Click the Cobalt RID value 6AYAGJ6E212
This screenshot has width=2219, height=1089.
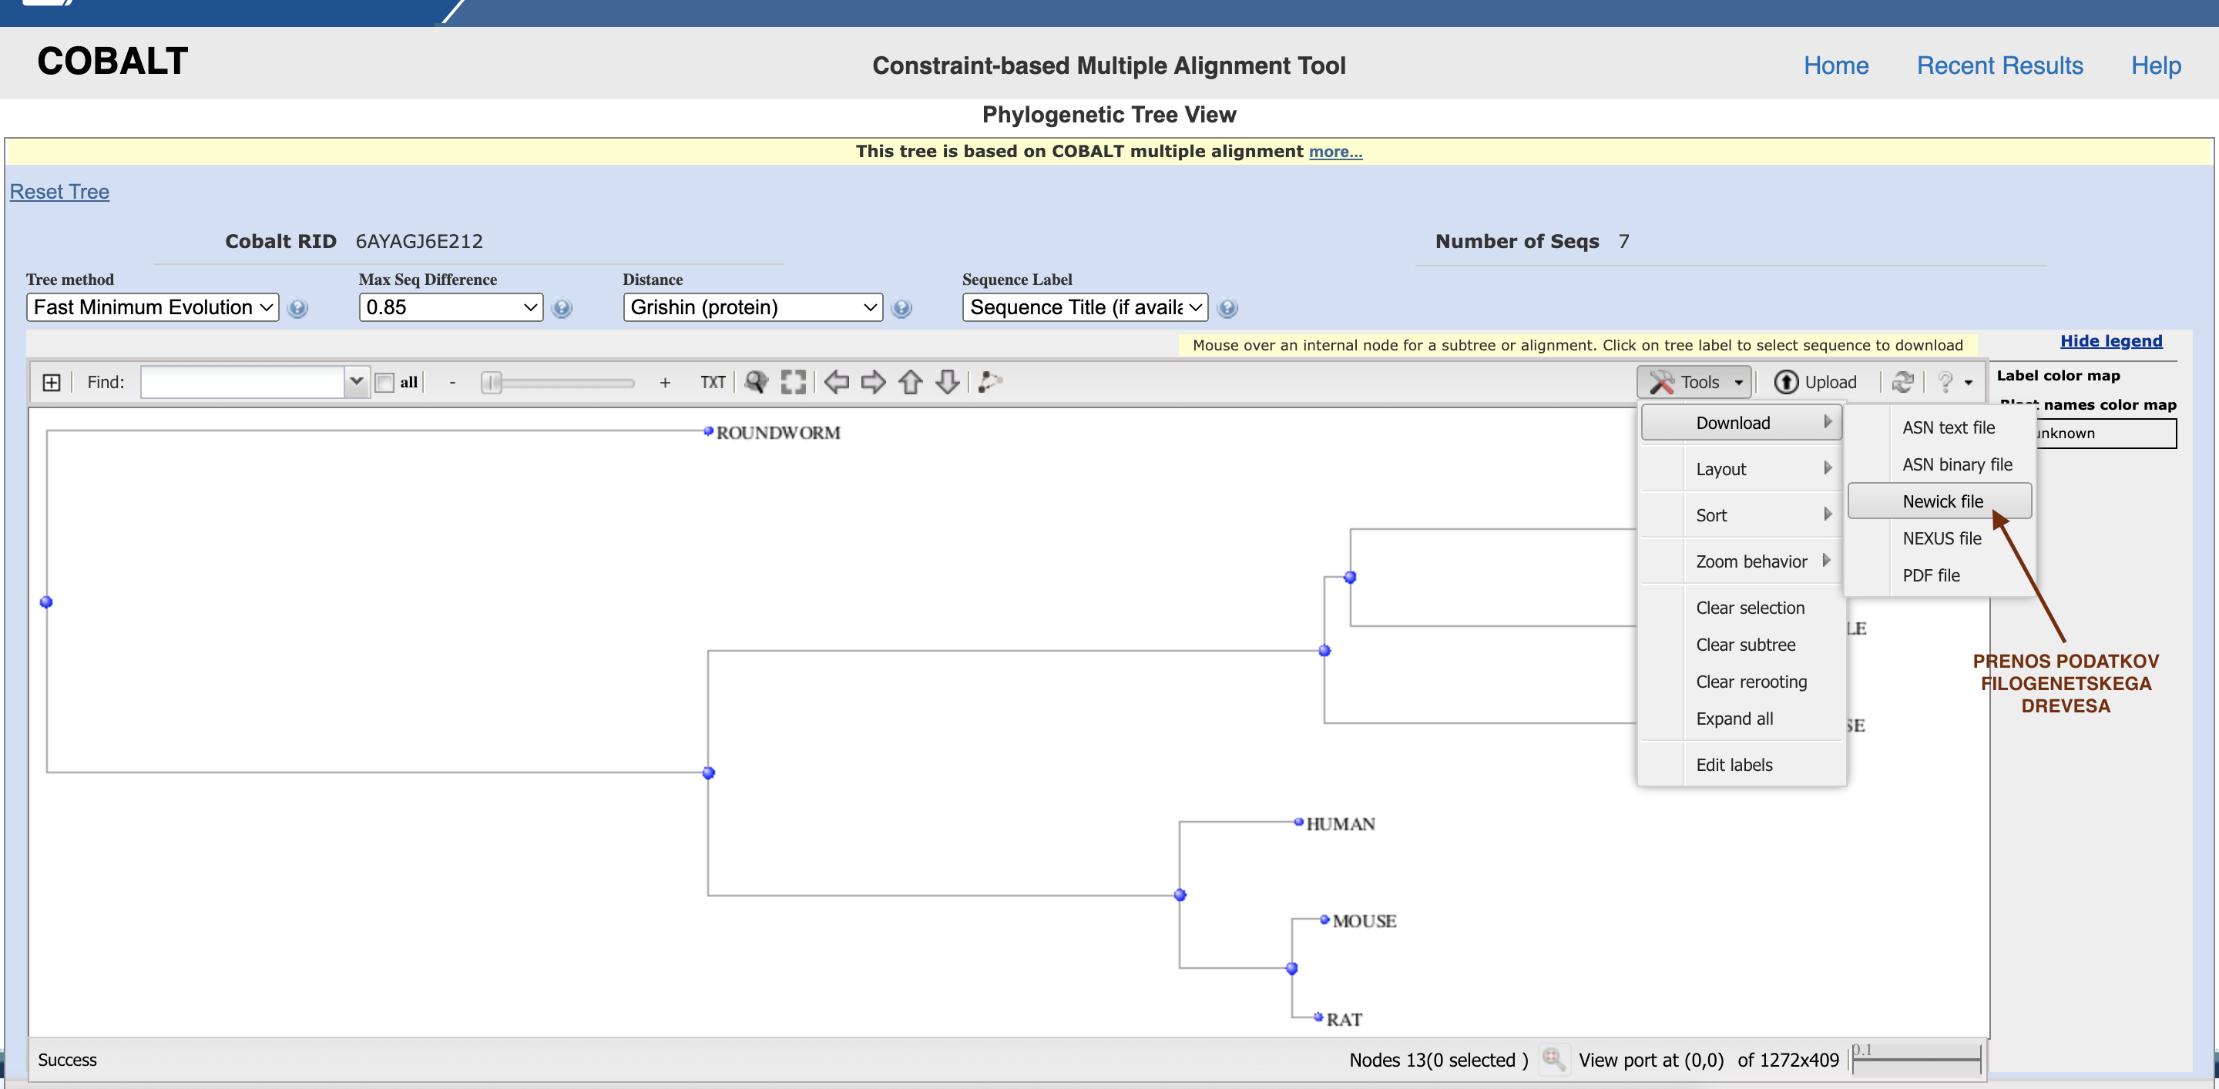pyautogui.click(x=419, y=242)
